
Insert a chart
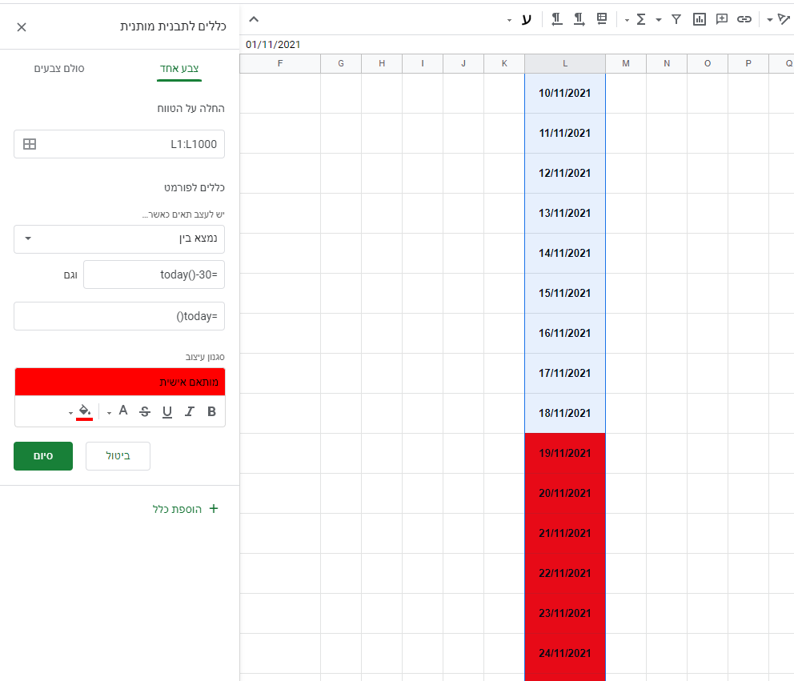click(x=700, y=19)
